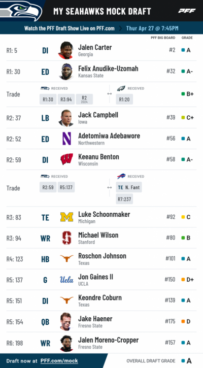203x368 pixels.
Task: Click the UCLA script logo
Action: coord(66,280)
